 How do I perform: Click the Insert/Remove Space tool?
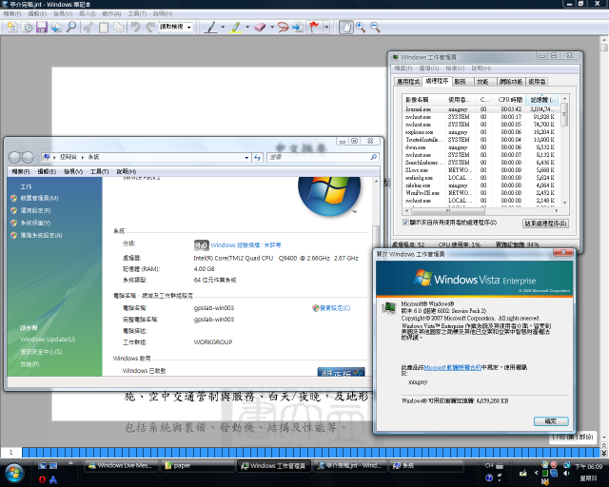(x=298, y=28)
